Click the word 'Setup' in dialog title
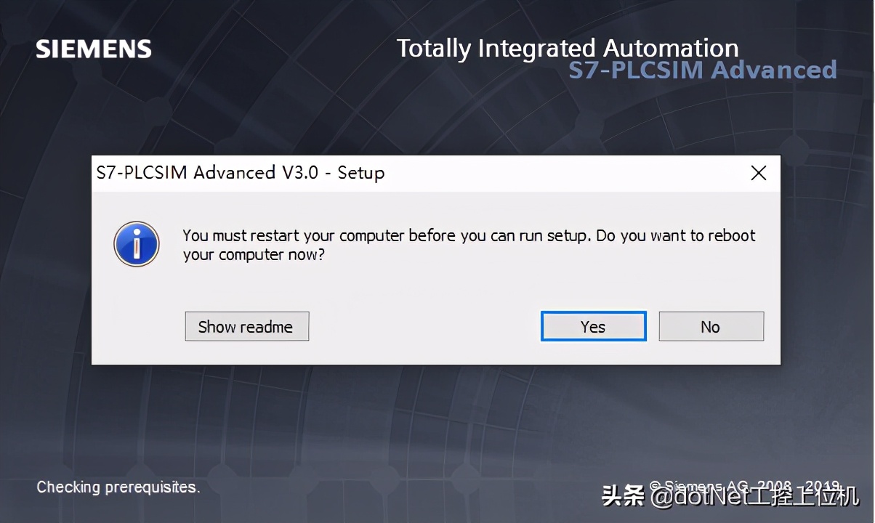875x523 pixels. tap(360, 173)
